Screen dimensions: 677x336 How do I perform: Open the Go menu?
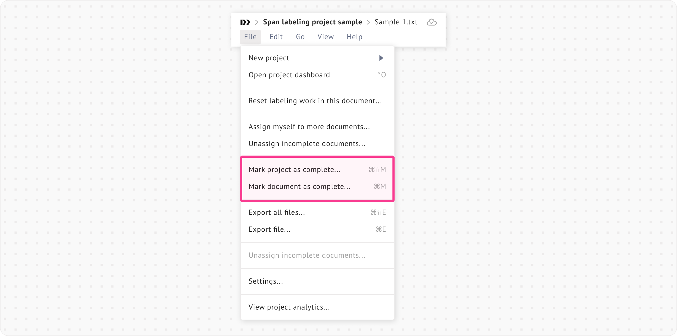click(x=300, y=37)
